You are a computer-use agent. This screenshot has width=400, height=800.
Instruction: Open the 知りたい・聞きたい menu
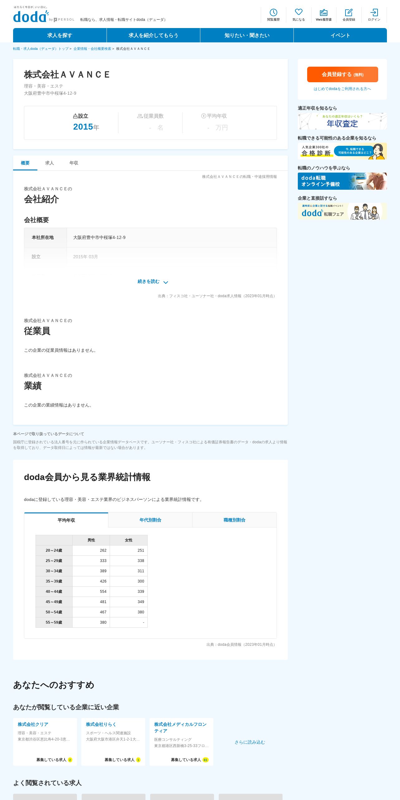247,35
